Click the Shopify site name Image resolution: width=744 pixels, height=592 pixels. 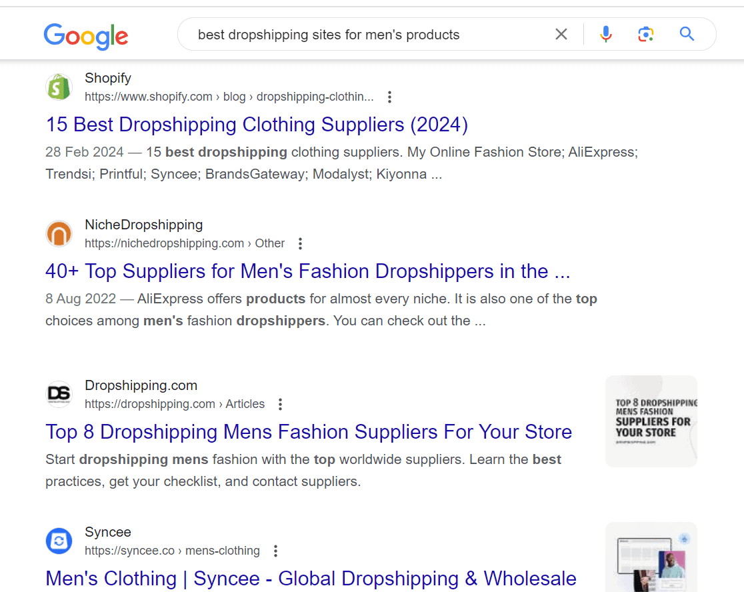(108, 78)
